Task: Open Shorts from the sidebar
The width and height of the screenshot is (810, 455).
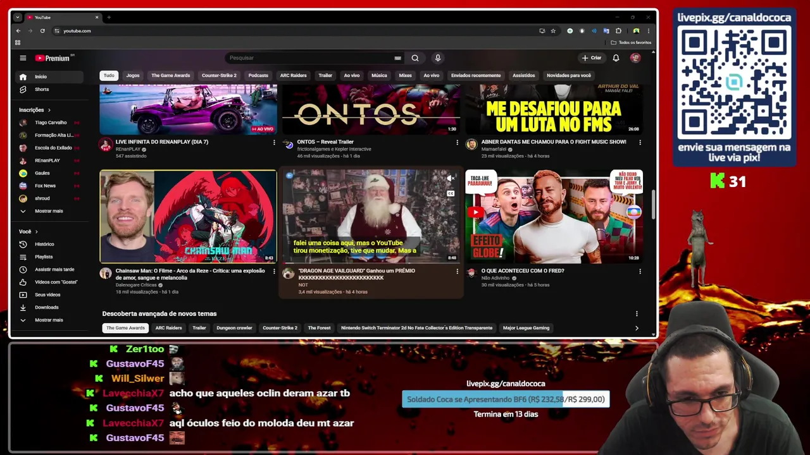Action: click(49, 89)
